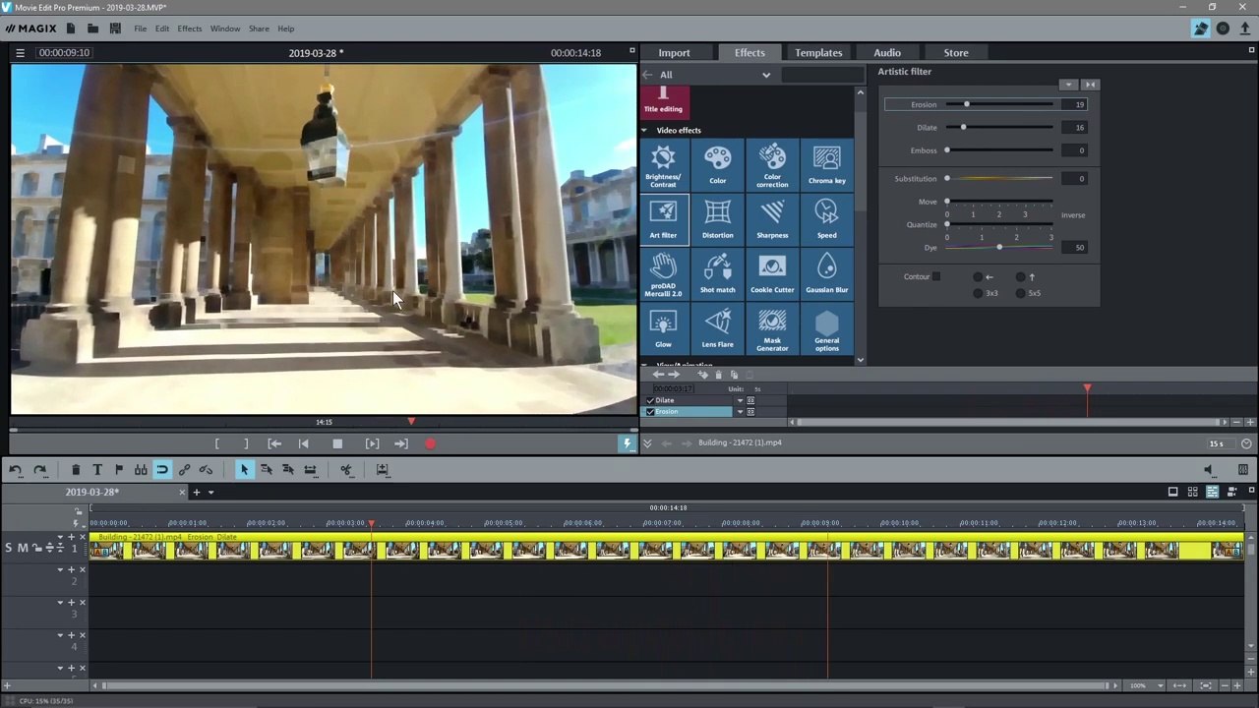Enable the Contour checkbox
This screenshot has width=1259, height=708.
click(x=936, y=276)
